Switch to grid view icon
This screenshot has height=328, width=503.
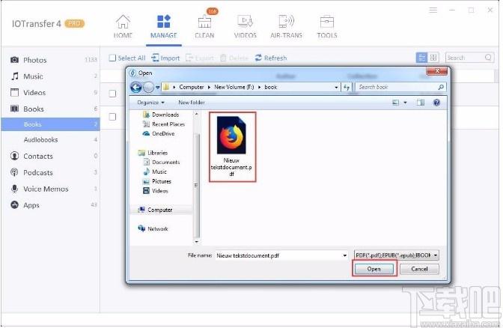coord(433,58)
